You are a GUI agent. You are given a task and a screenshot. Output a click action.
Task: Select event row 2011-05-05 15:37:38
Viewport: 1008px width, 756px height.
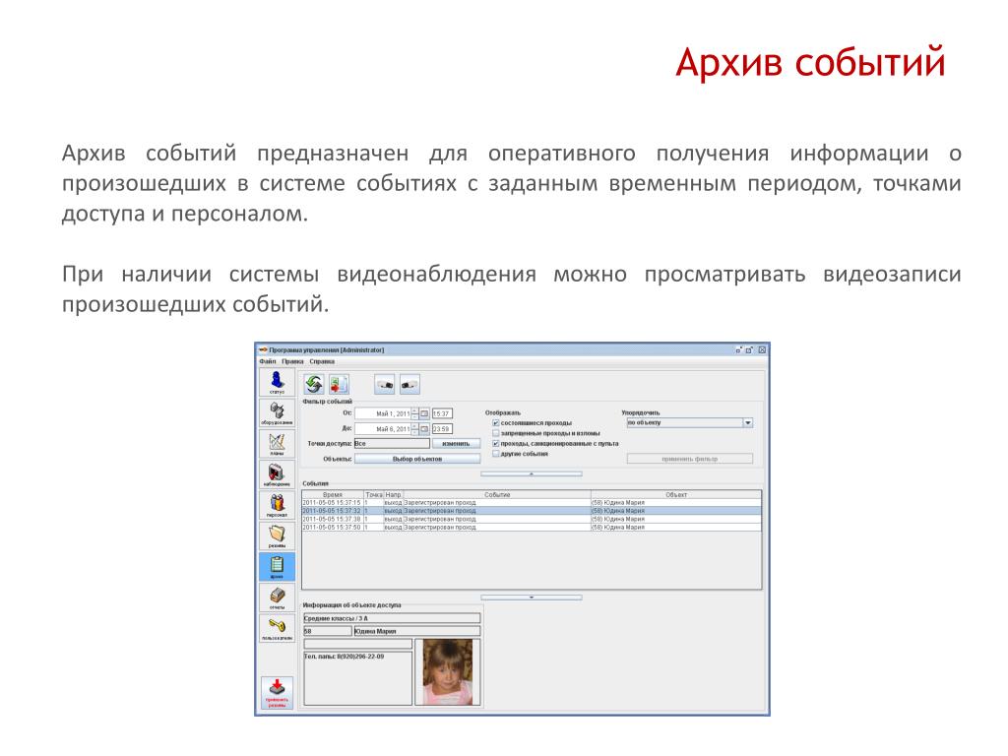[x=532, y=519]
